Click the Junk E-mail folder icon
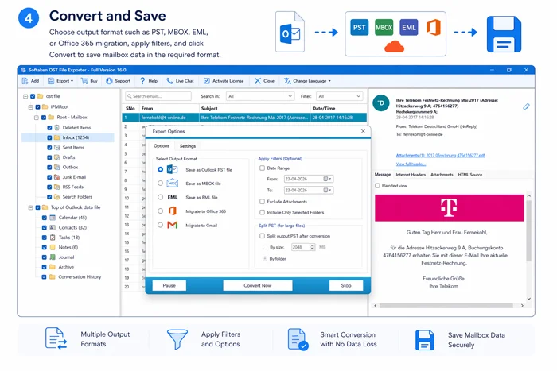 tap(56, 177)
